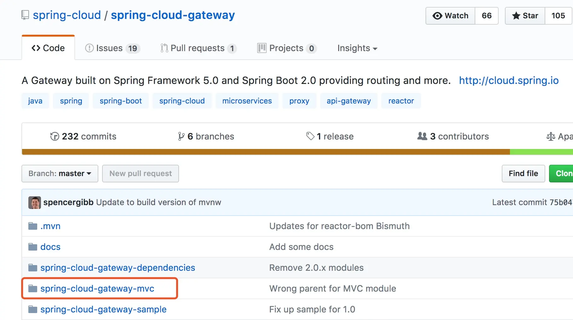This screenshot has width=573, height=320.
Task: Open the http://cloud.spring.io link
Action: (508, 80)
